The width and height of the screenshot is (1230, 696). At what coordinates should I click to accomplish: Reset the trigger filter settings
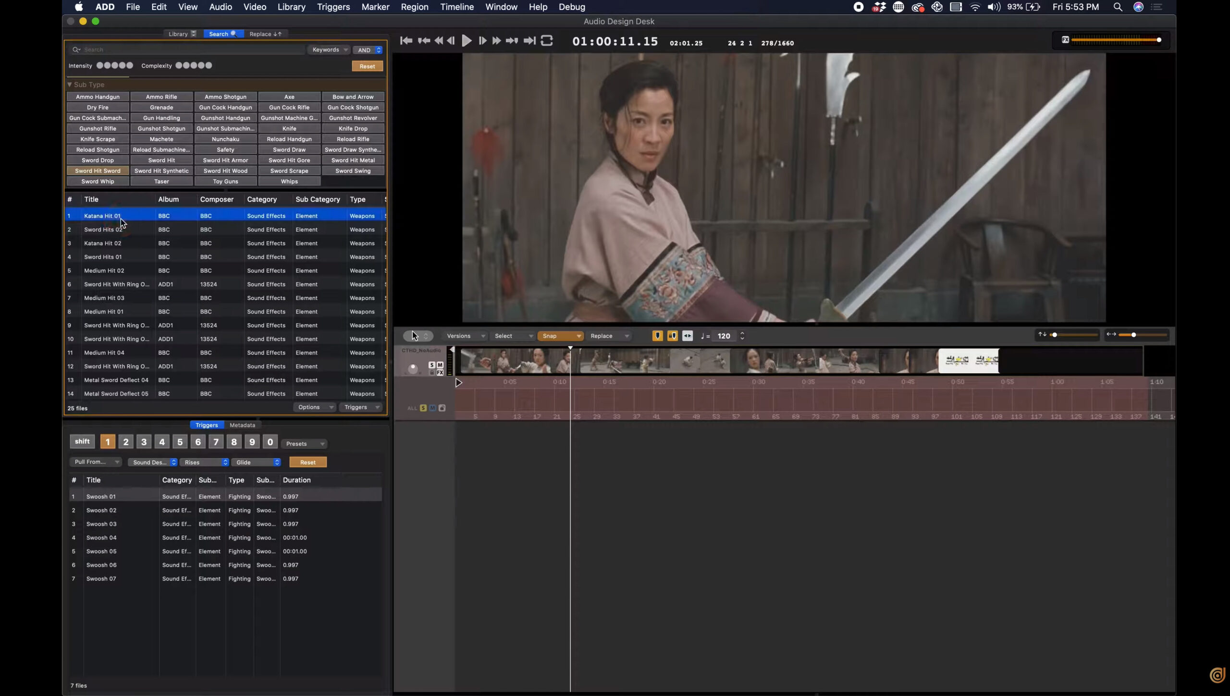[x=307, y=462]
